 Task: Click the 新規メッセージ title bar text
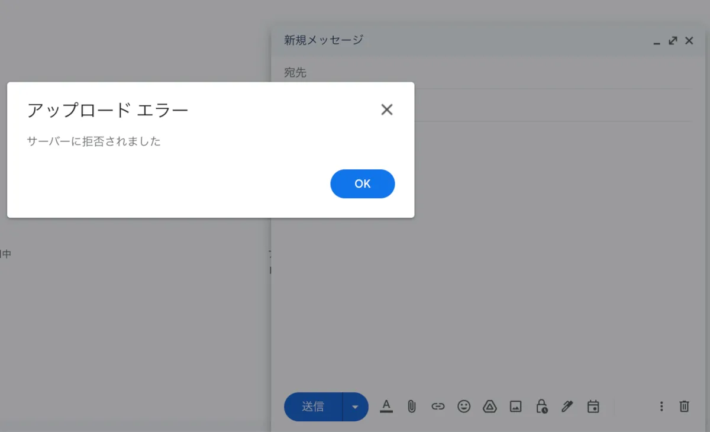(323, 40)
